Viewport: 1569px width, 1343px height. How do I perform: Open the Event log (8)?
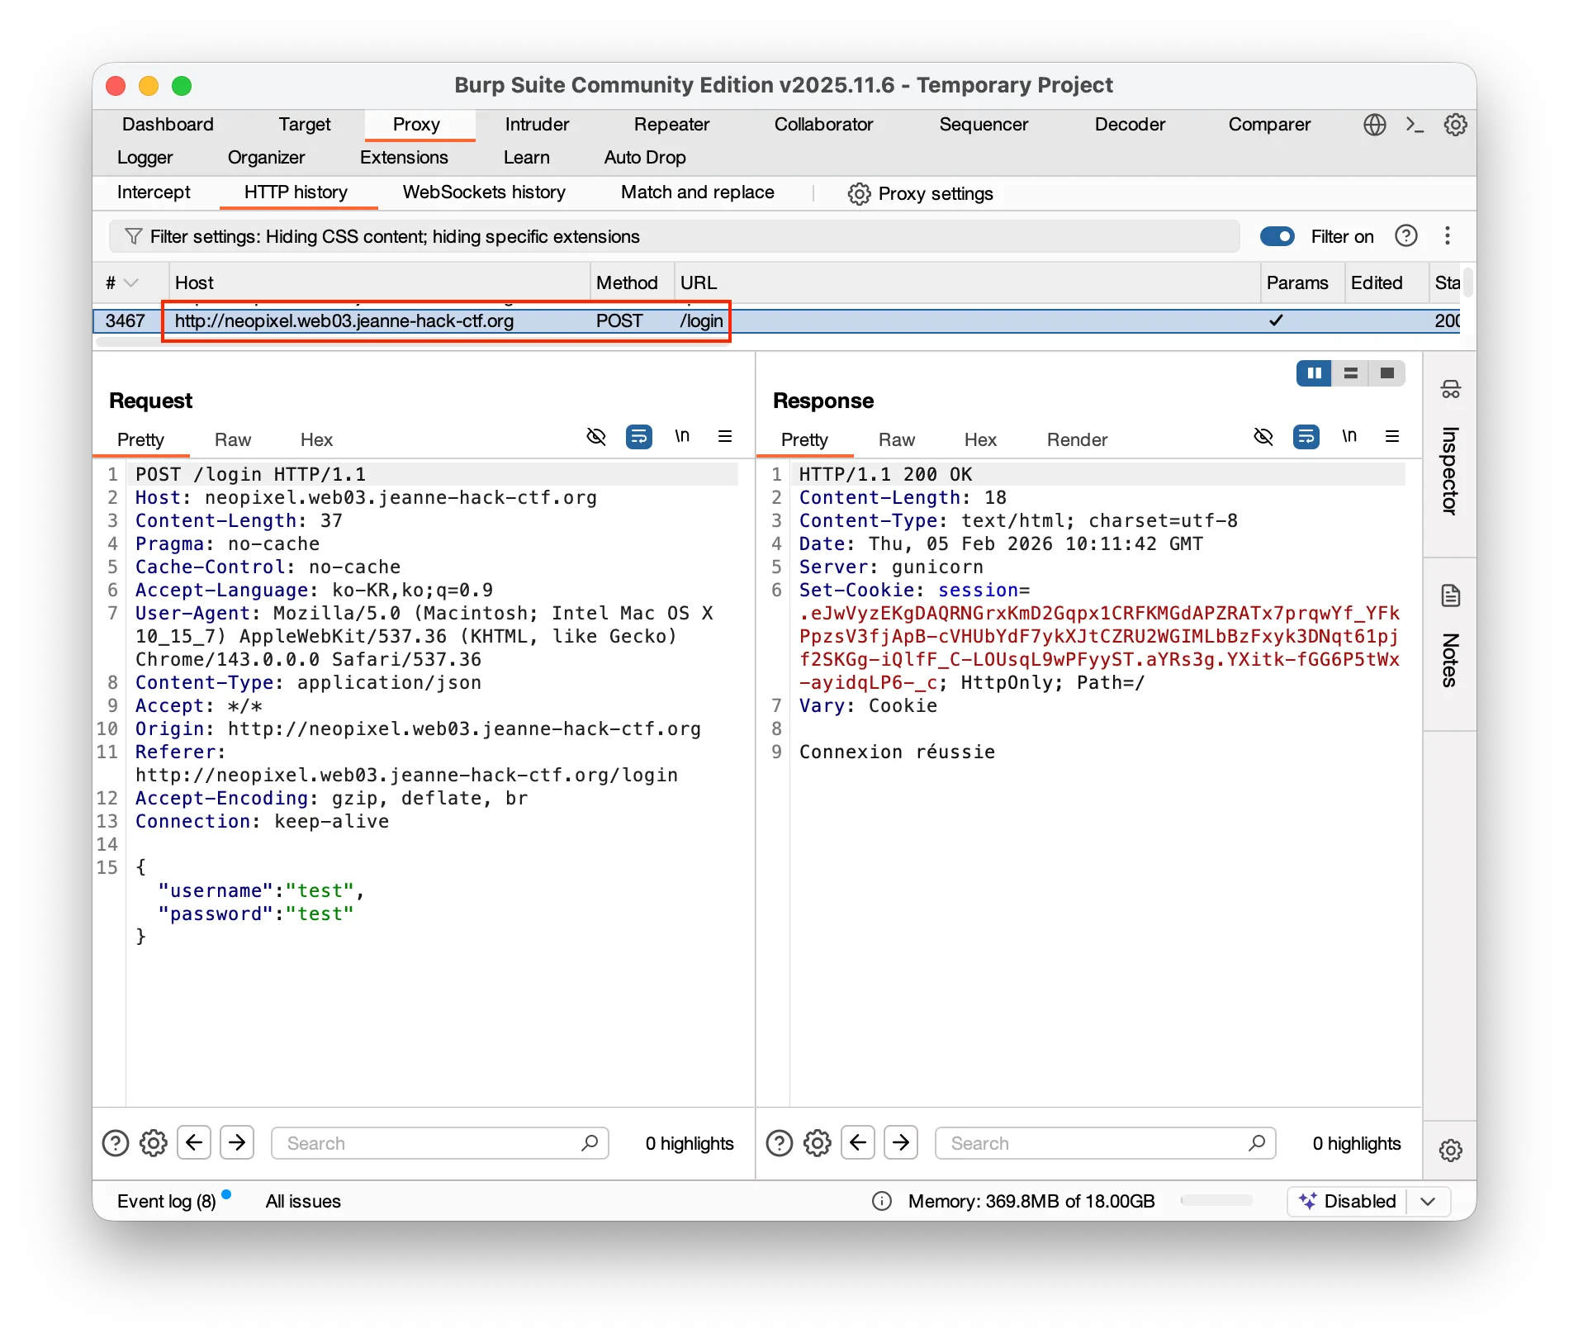point(166,1201)
